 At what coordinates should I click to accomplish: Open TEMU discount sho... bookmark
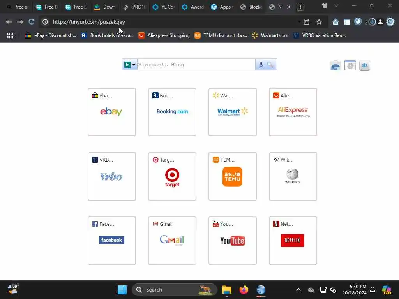pos(221,35)
